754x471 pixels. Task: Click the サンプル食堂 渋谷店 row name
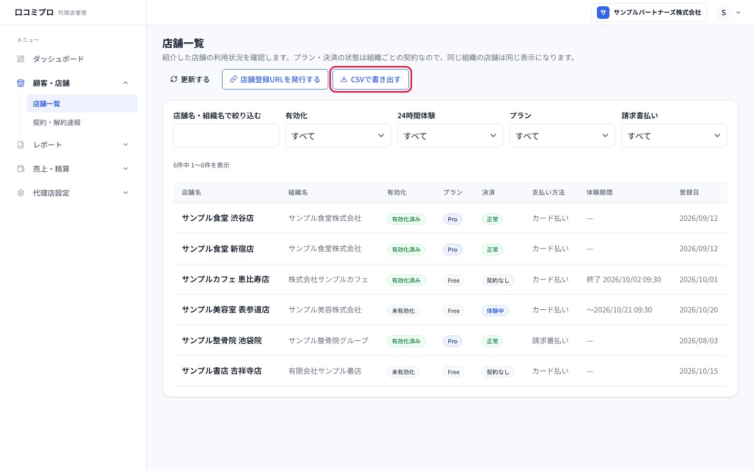[218, 218]
